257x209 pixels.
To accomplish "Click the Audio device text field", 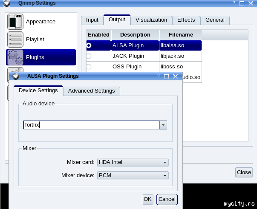I will (91, 125).
